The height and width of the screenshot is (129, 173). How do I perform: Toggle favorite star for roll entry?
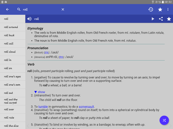(x=169, y=19)
